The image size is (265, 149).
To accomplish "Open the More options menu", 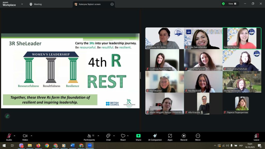I will click(x=198, y=136).
